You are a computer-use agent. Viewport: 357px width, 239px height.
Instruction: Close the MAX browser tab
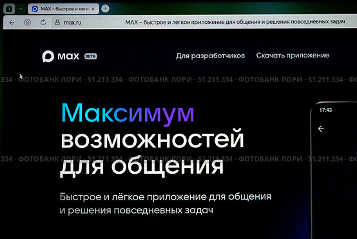coord(93,9)
